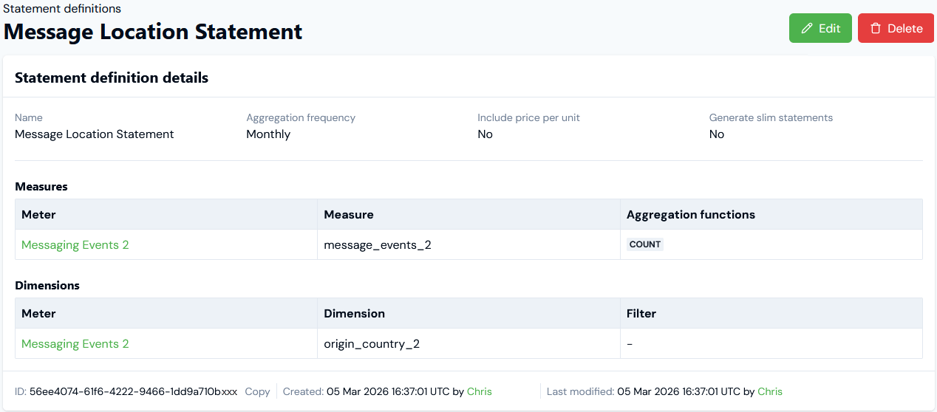937x412 pixels.
Task: Open Chris link next to Created
Action: tap(480, 391)
